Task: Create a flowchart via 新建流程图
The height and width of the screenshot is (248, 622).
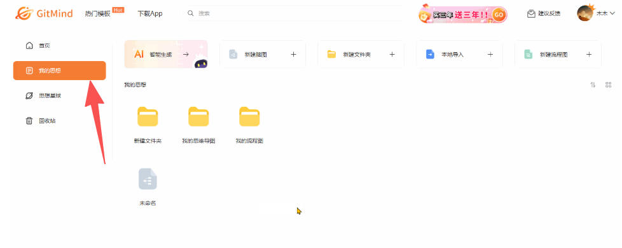Action: point(558,54)
